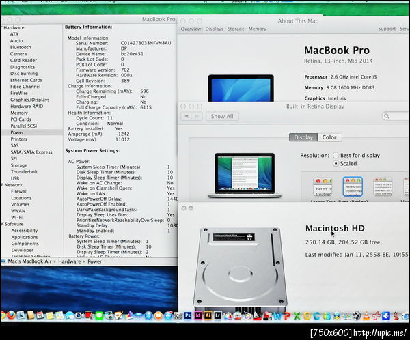Click the Full Charge Capacity value 6115
Viewport: 410px width, 340px height.
(146, 107)
